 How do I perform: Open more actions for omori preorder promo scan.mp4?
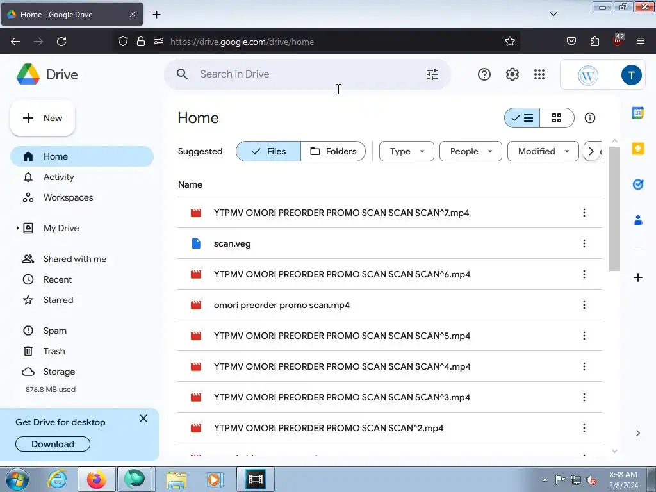coord(584,305)
